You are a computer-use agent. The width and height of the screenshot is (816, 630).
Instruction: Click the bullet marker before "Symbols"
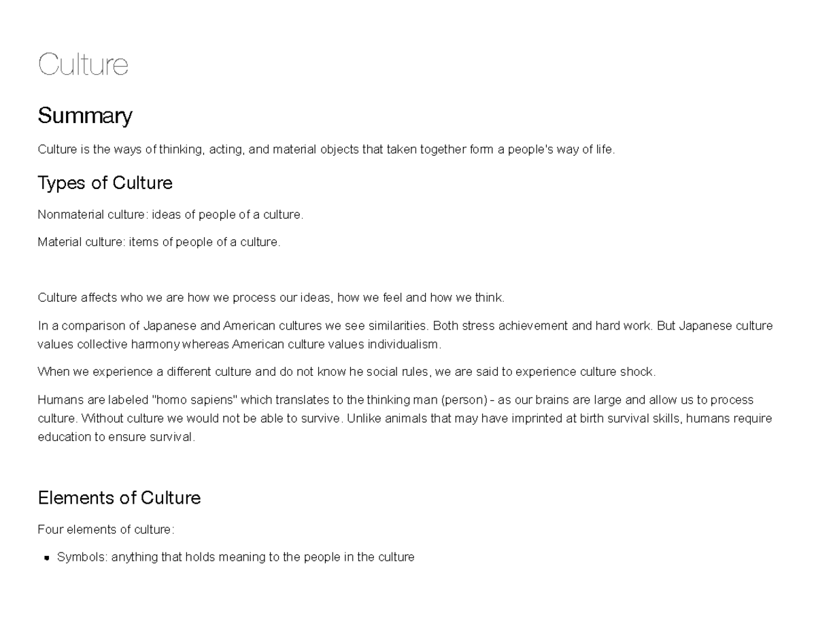tap(47, 558)
